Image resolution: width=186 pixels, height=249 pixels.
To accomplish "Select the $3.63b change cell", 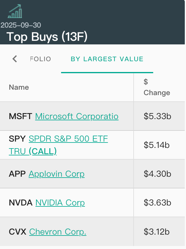I will tap(157, 203).
